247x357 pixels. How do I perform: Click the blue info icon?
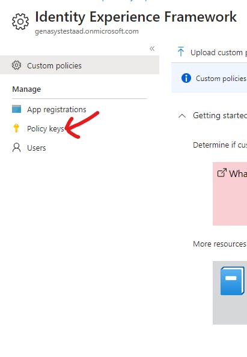(x=186, y=79)
